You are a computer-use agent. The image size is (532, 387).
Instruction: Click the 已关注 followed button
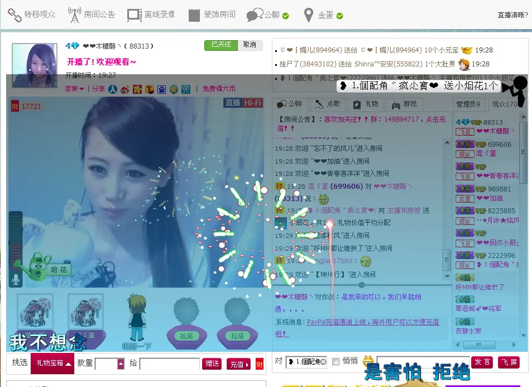click(221, 45)
